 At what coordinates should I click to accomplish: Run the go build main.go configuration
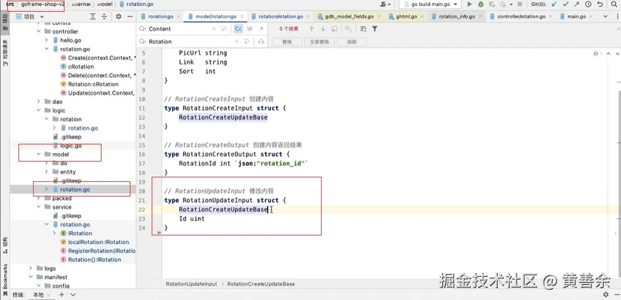pos(469,4)
